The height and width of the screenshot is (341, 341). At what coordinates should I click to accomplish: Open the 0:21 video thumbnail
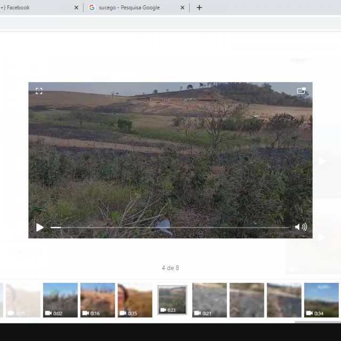click(209, 300)
